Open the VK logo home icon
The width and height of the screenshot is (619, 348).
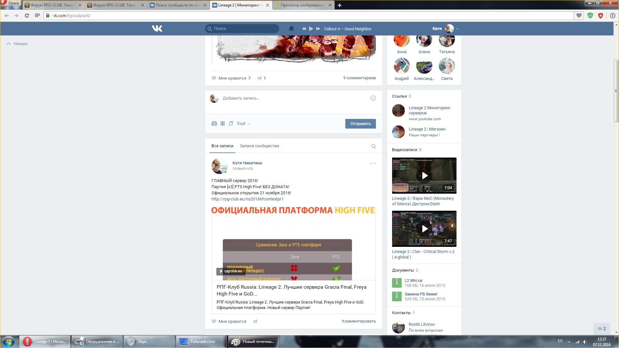point(157,29)
